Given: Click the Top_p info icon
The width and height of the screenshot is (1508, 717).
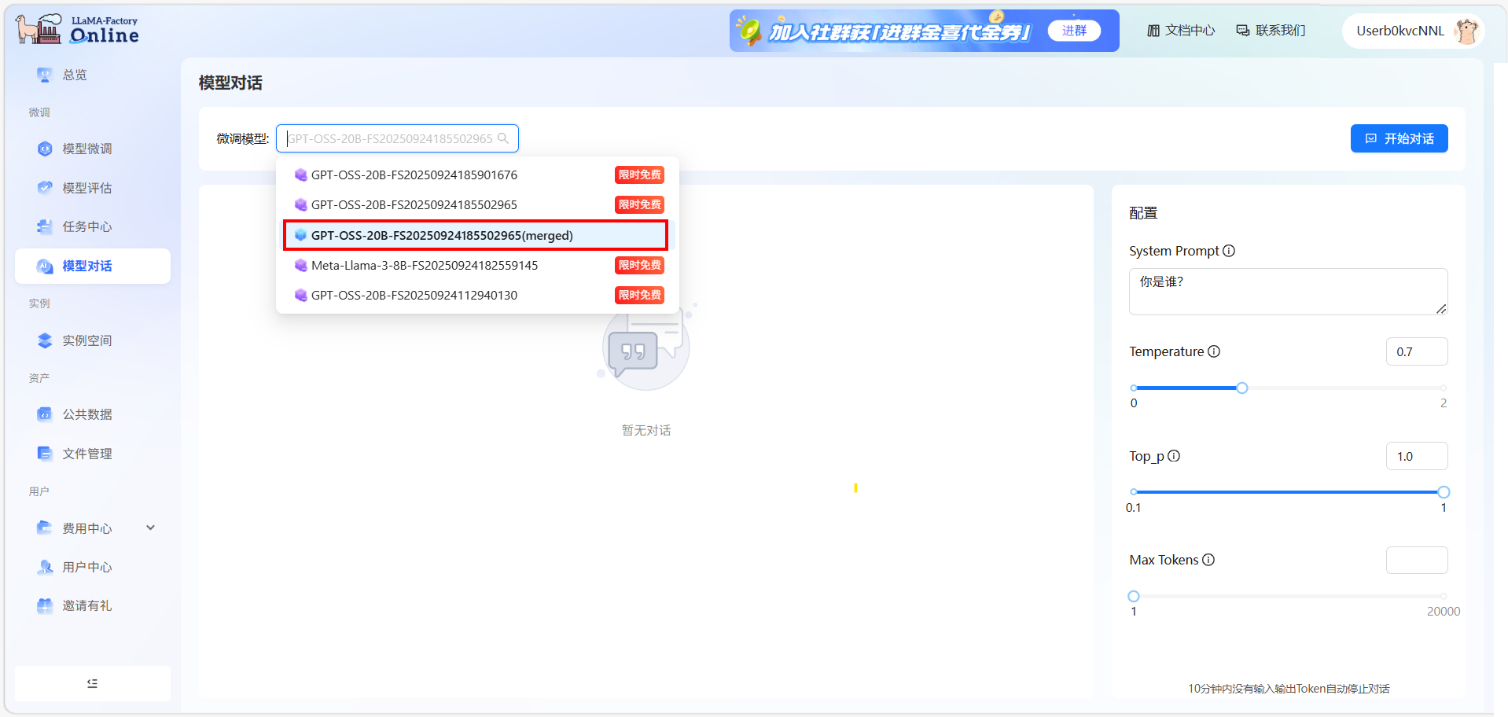Looking at the screenshot, I should click(1174, 456).
